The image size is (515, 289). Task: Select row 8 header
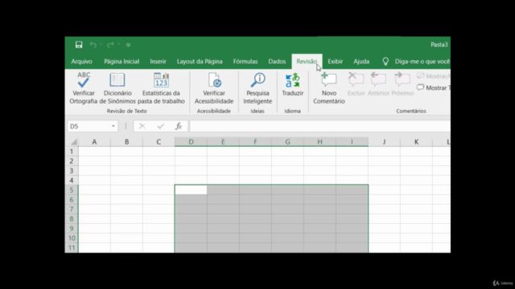[72, 219]
